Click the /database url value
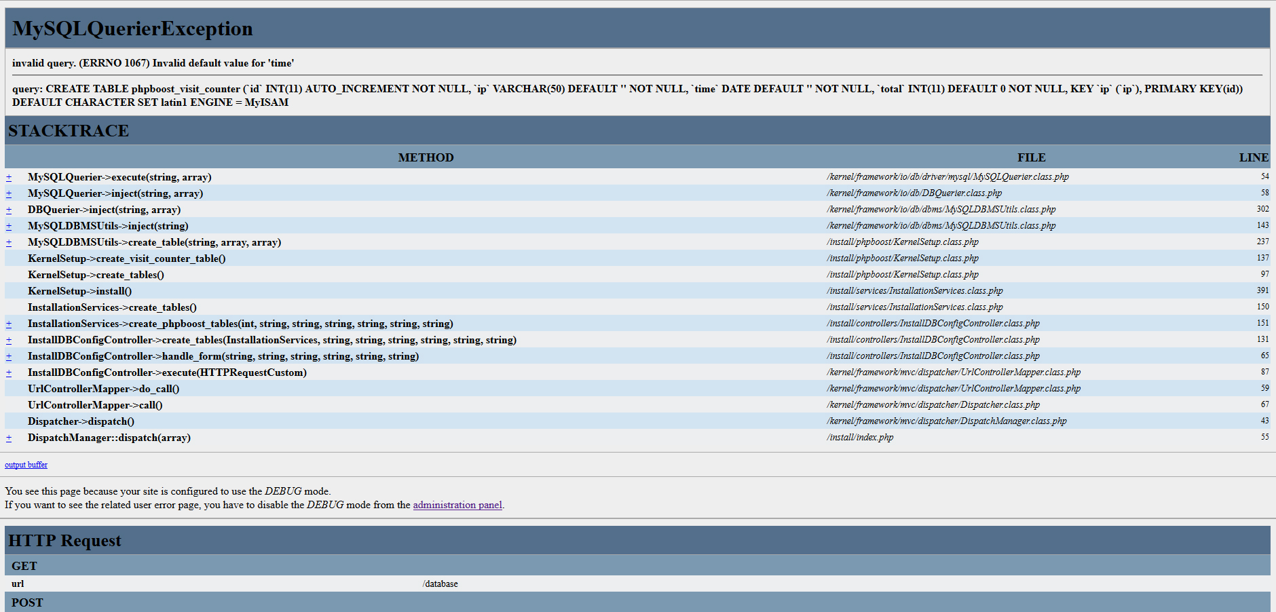The image size is (1276, 612). [440, 584]
